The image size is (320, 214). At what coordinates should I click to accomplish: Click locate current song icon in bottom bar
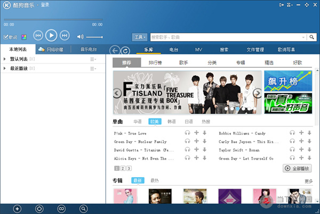[39, 209]
